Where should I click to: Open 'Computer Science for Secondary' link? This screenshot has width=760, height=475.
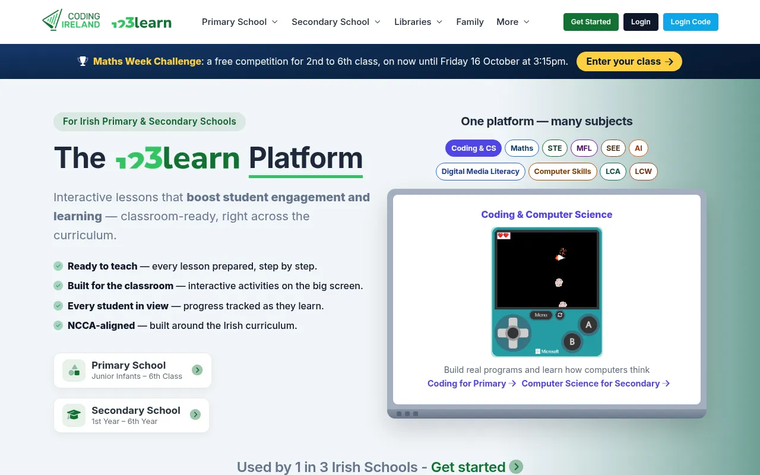pos(596,384)
